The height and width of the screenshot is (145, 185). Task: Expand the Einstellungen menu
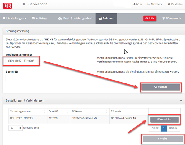[14, 18]
